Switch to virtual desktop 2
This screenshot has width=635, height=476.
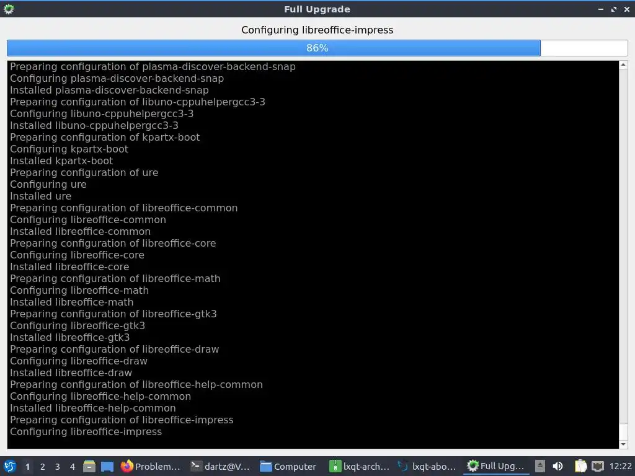point(43,467)
